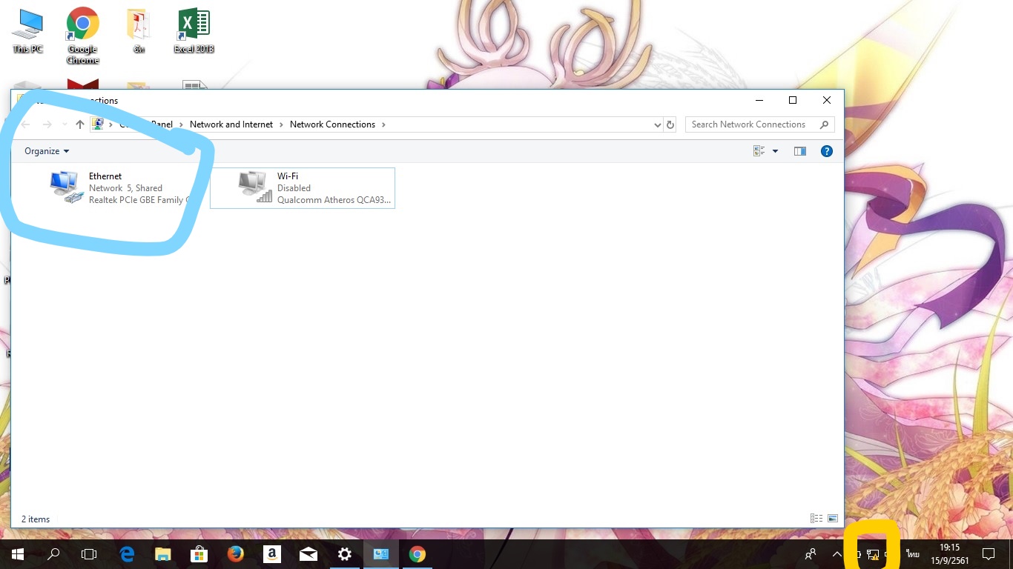The image size is (1013, 569).
Task: Click the Thai language indicator
Action: [913, 554]
